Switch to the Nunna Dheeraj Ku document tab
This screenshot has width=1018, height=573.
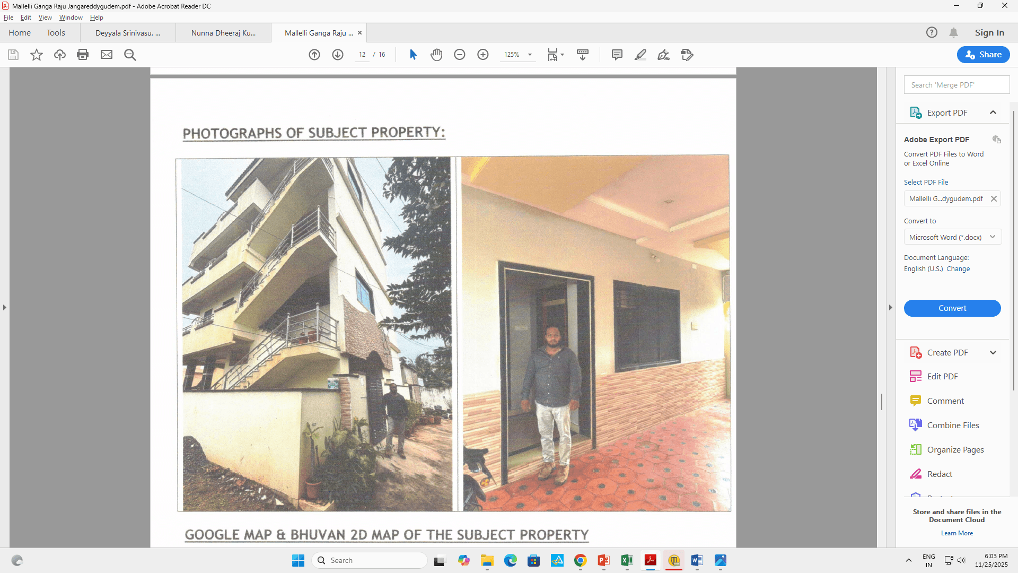coord(223,33)
